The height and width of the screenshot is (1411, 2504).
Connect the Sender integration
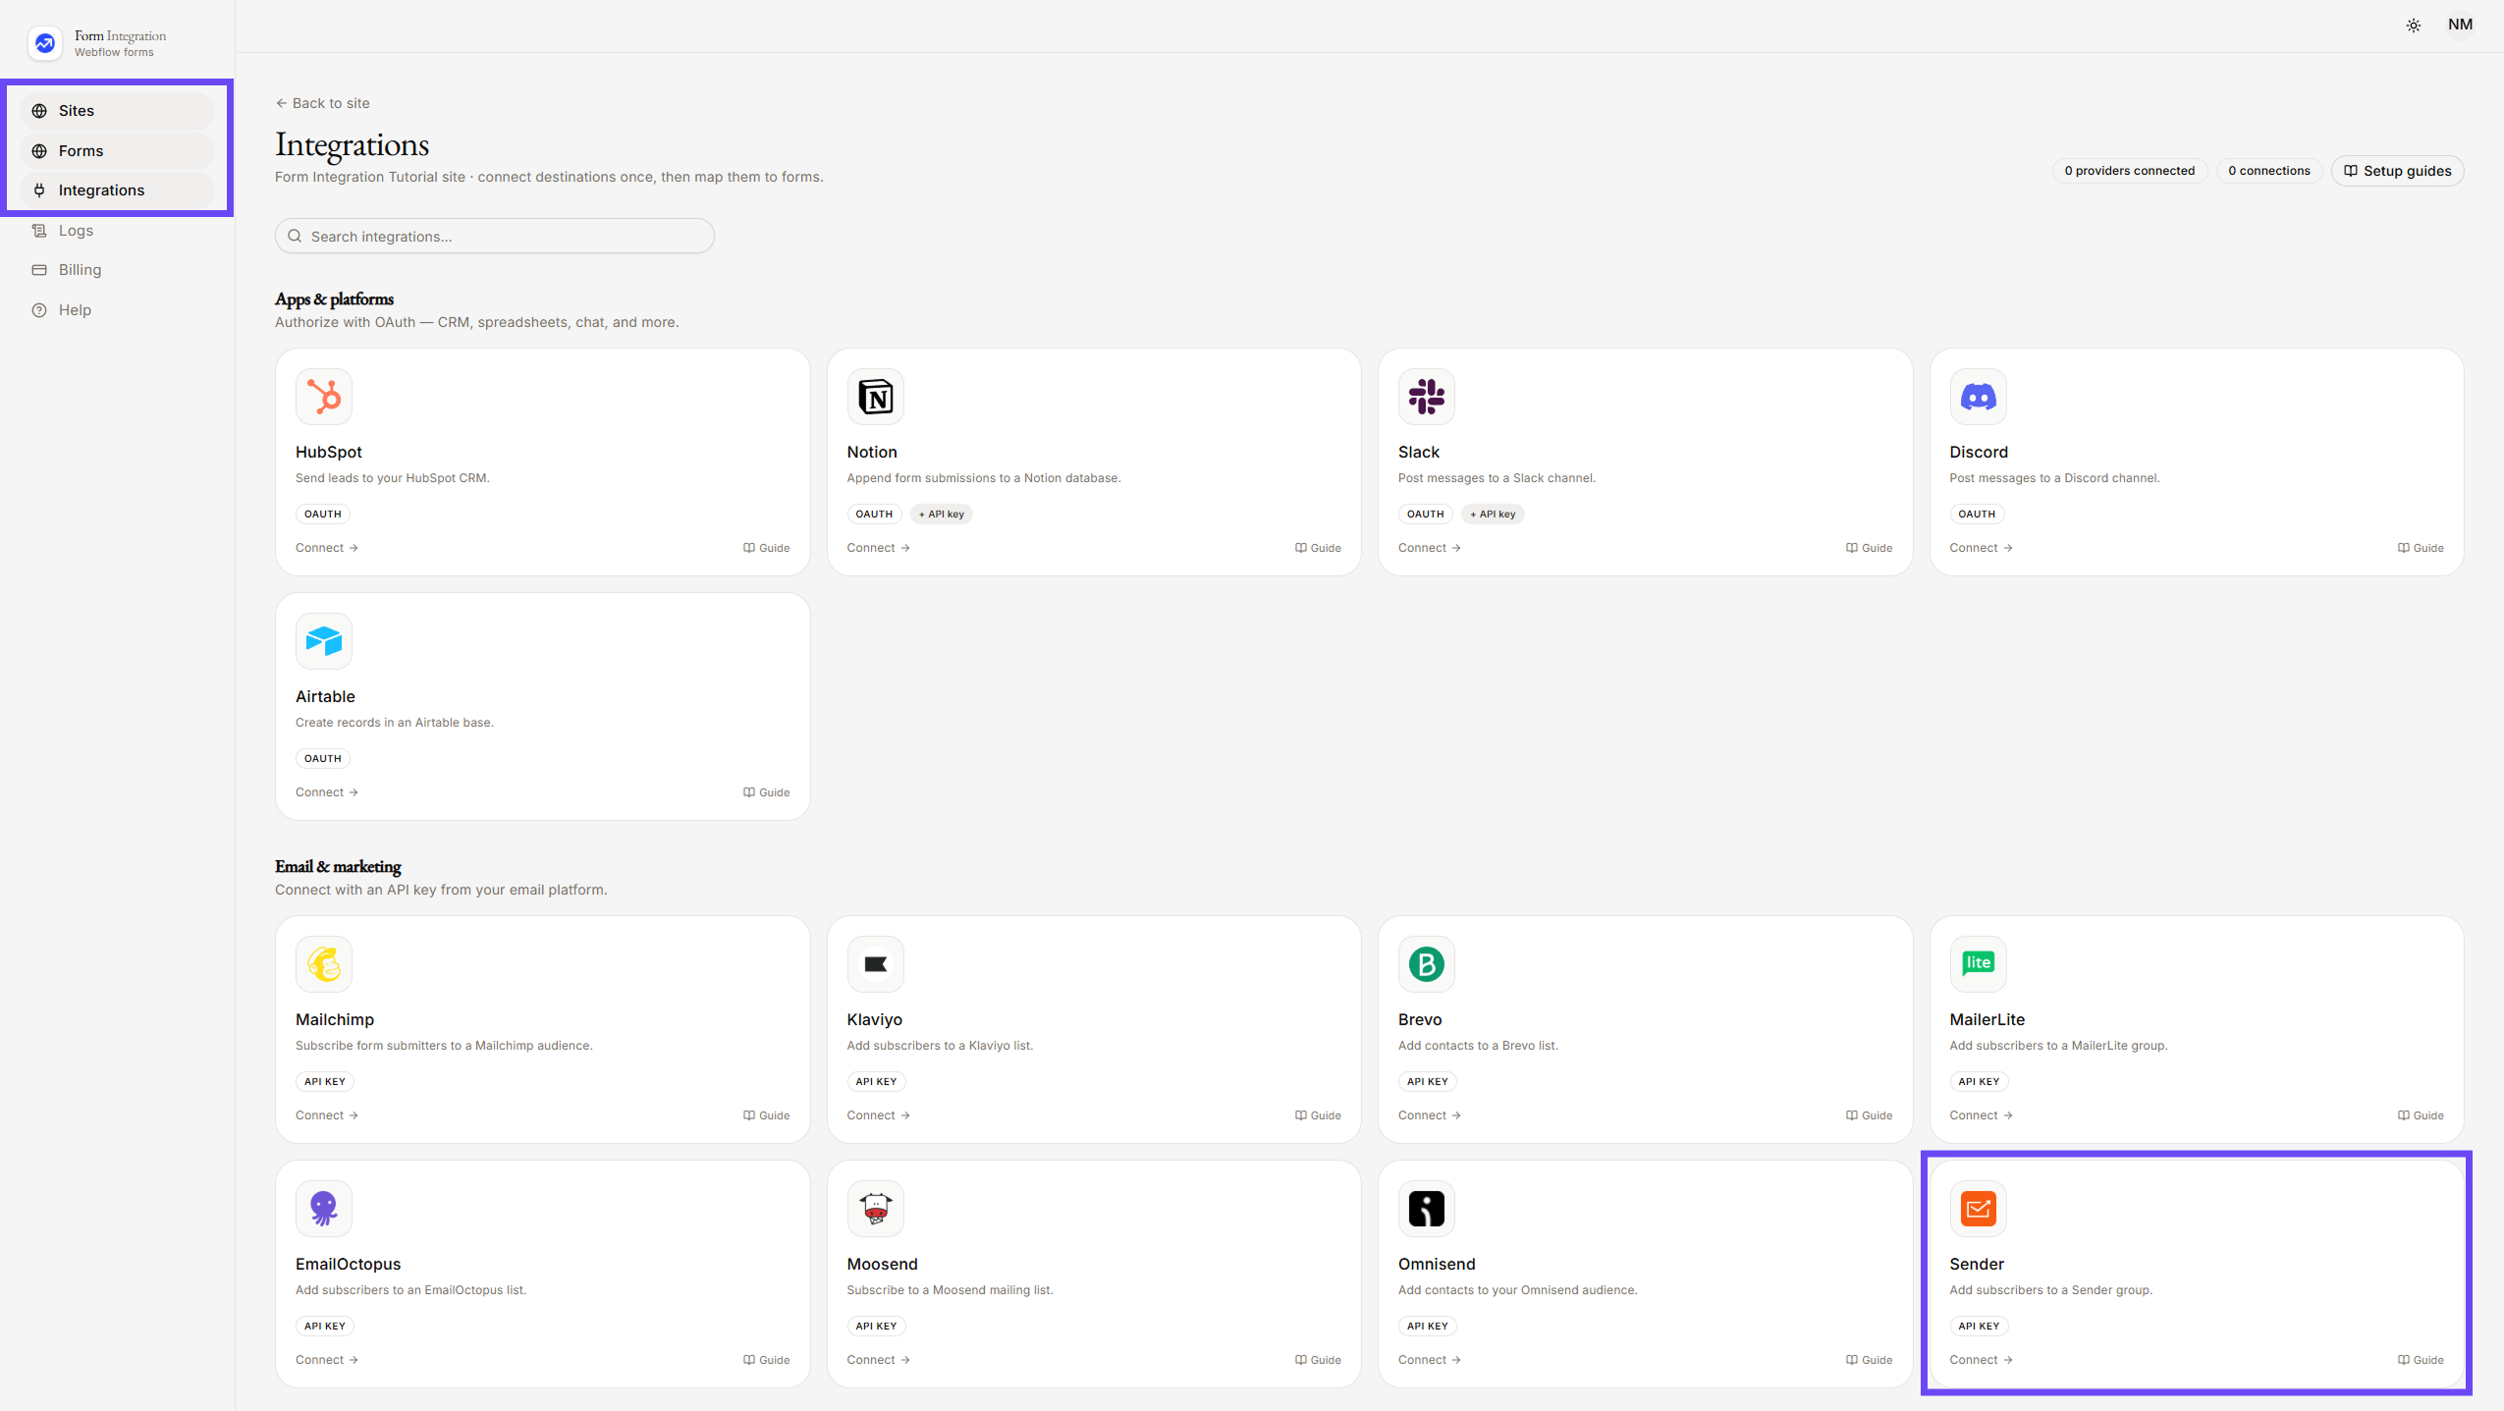(x=1981, y=1360)
